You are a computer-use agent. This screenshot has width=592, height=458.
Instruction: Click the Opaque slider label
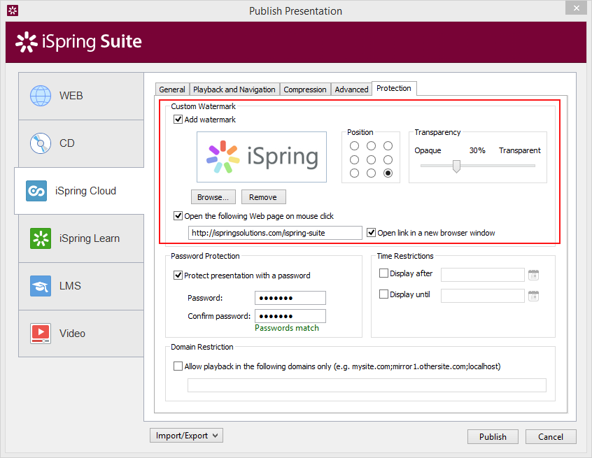point(428,150)
